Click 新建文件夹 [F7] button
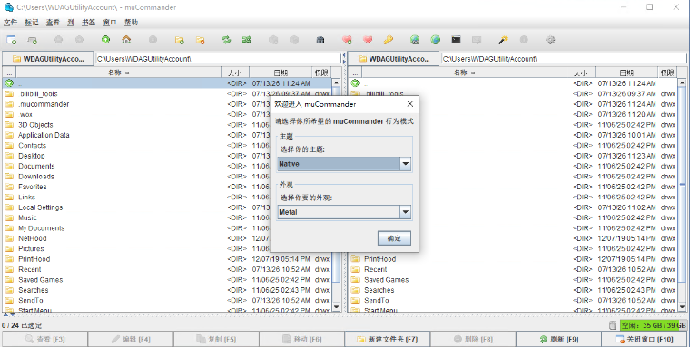Screen dimensions: 690x347 point(388,339)
